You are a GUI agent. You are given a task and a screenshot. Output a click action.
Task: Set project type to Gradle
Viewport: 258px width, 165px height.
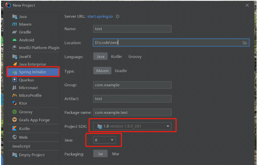coord(120,71)
